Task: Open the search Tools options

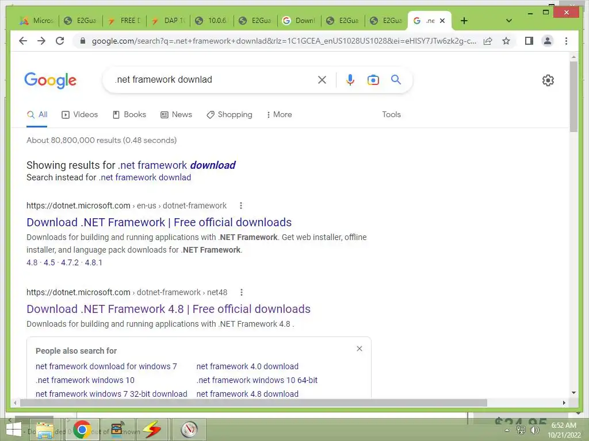Action: tap(391, 115)
